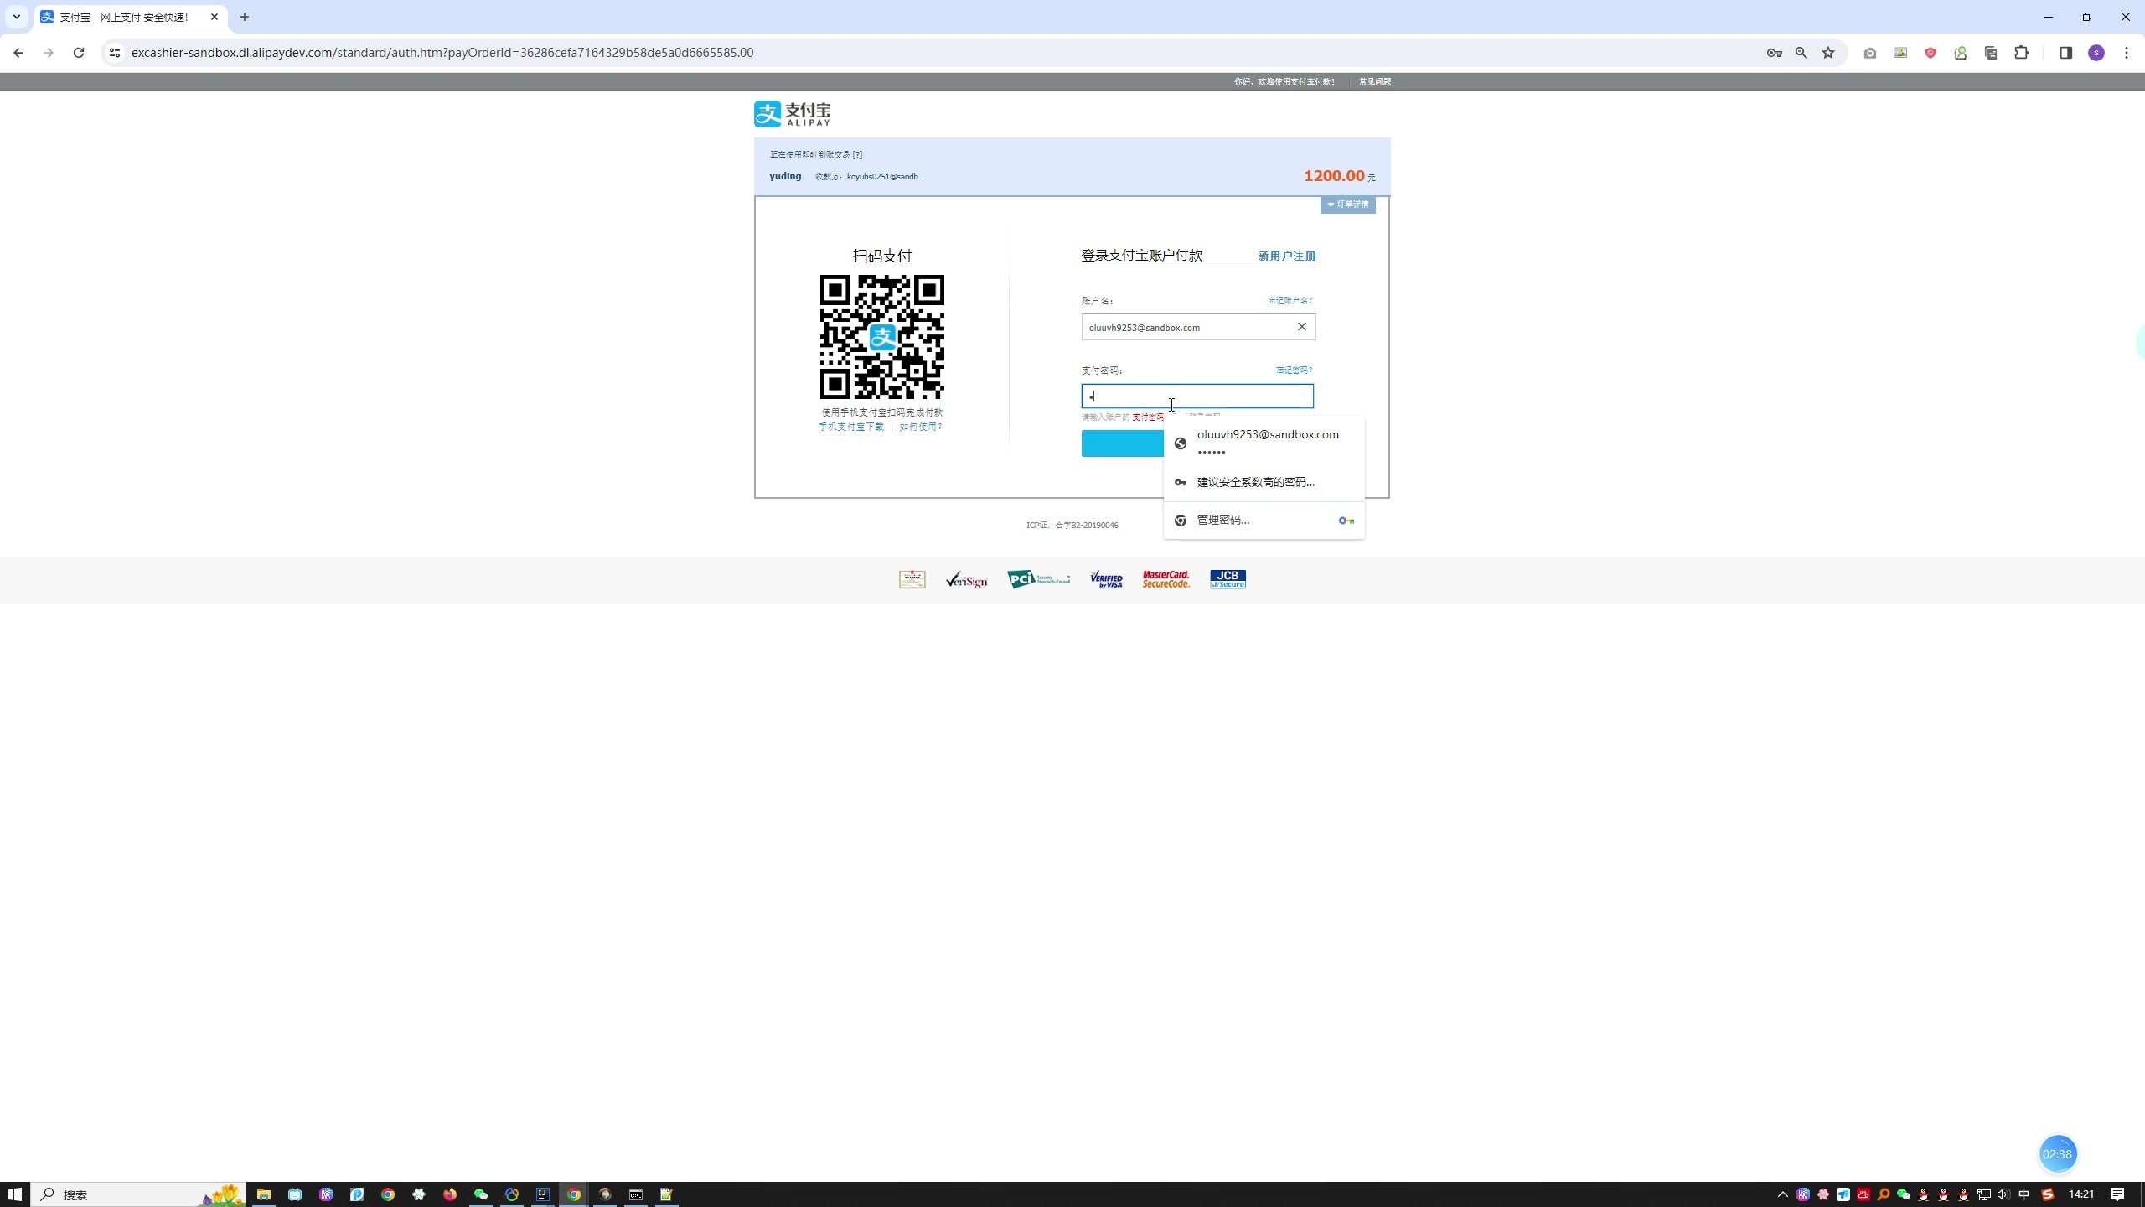
Task: Click the 14:21 taskbar clock
Action: point(2081,1194)
